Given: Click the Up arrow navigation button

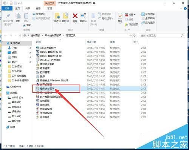Looking at the screenshot, I should click(x=20, y=35).
